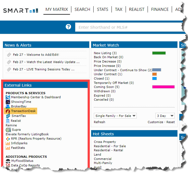Viewport: 188px width, 174px height.
Task: Click paperclip icon beside Weekly Update news
Action: pos(9,62)
